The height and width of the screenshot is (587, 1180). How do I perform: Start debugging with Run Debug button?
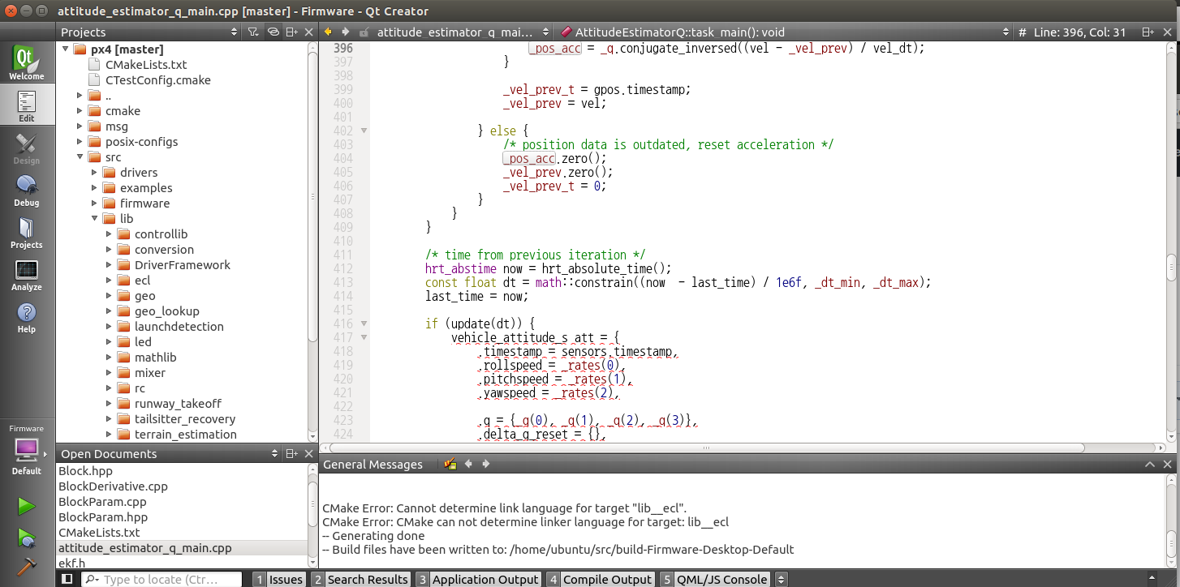(x=27, y=537)
